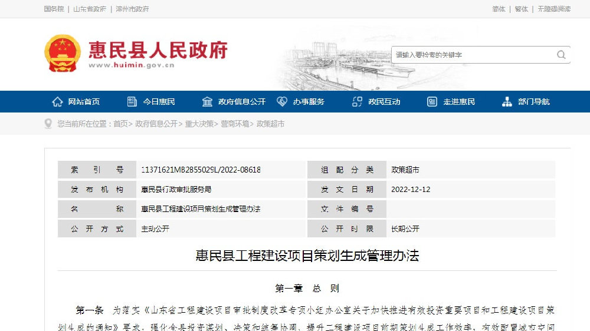The width and height of the screenshot is (590, 331).
Task: Click the card icon beside 走进惠民
Action: 432,101
